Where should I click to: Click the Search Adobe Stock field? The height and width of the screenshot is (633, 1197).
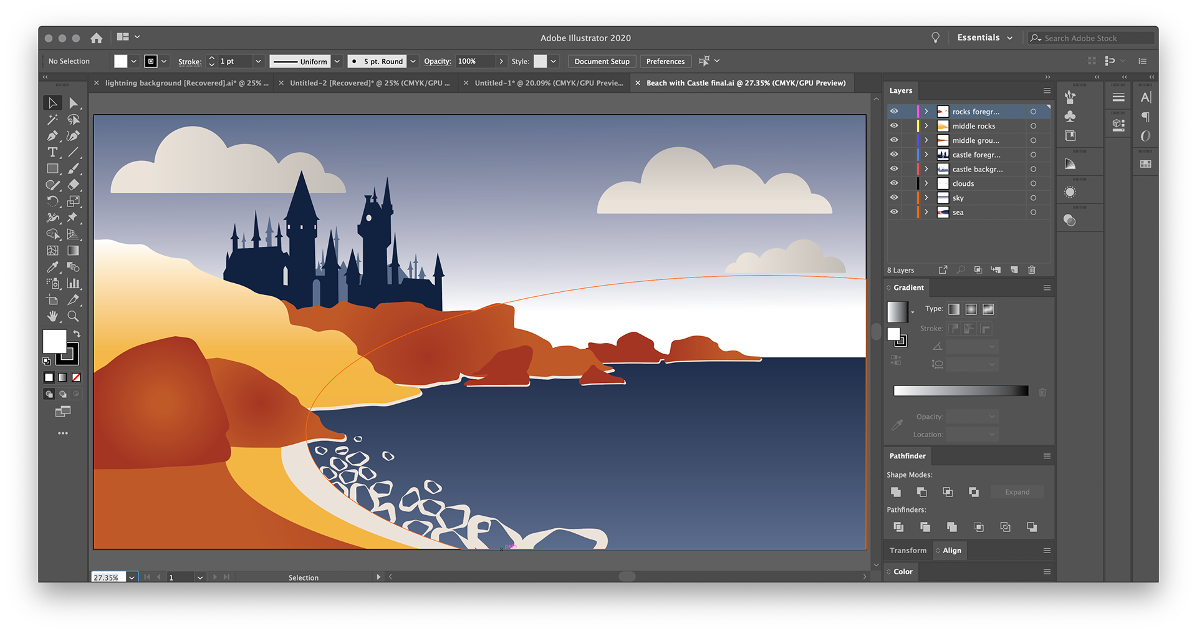pyautogui.click(x=1091, y=38)
